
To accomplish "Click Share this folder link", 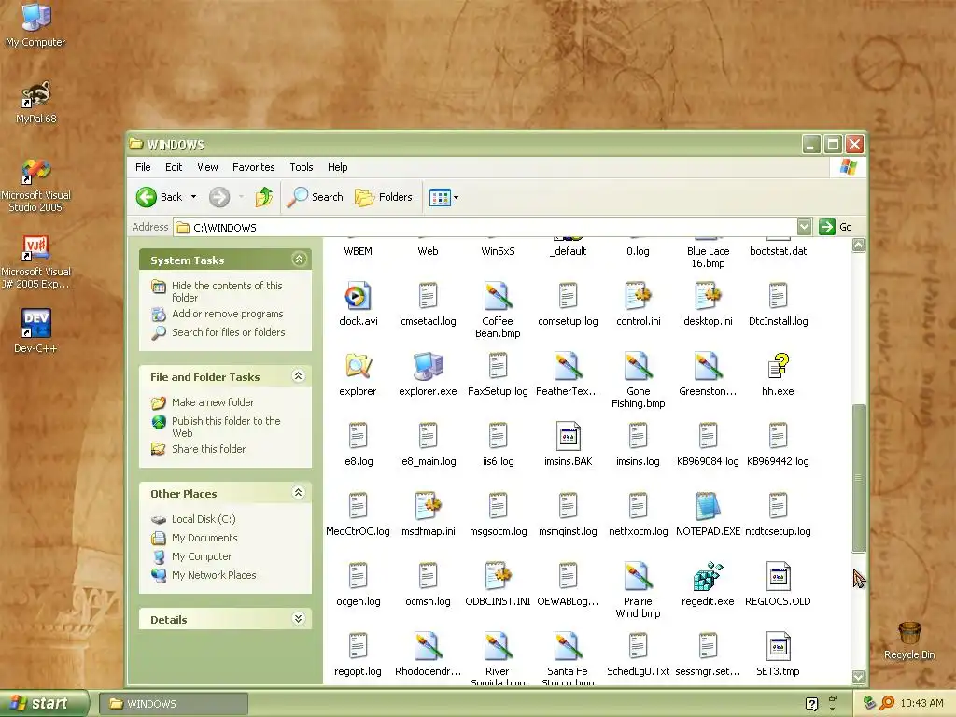I will click(208, 449).
